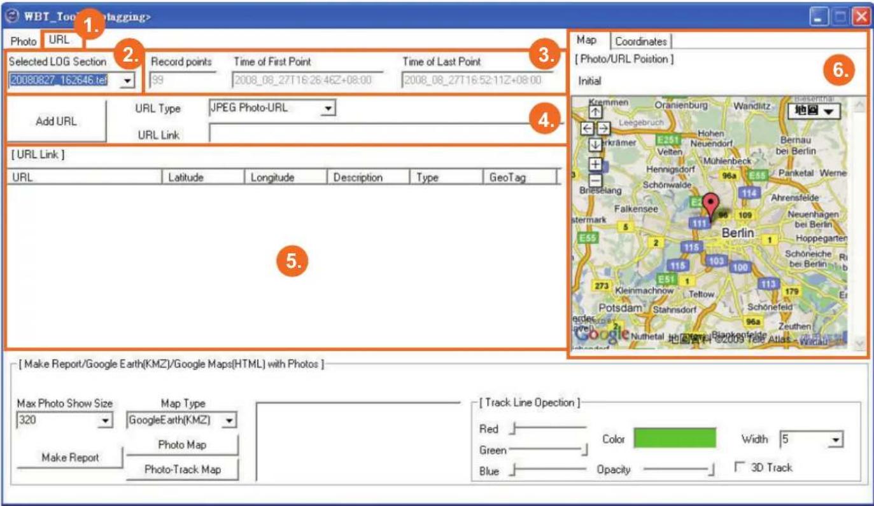
Task: Click the map panel vertical scrollbar
Action: [x=859, y=223]
